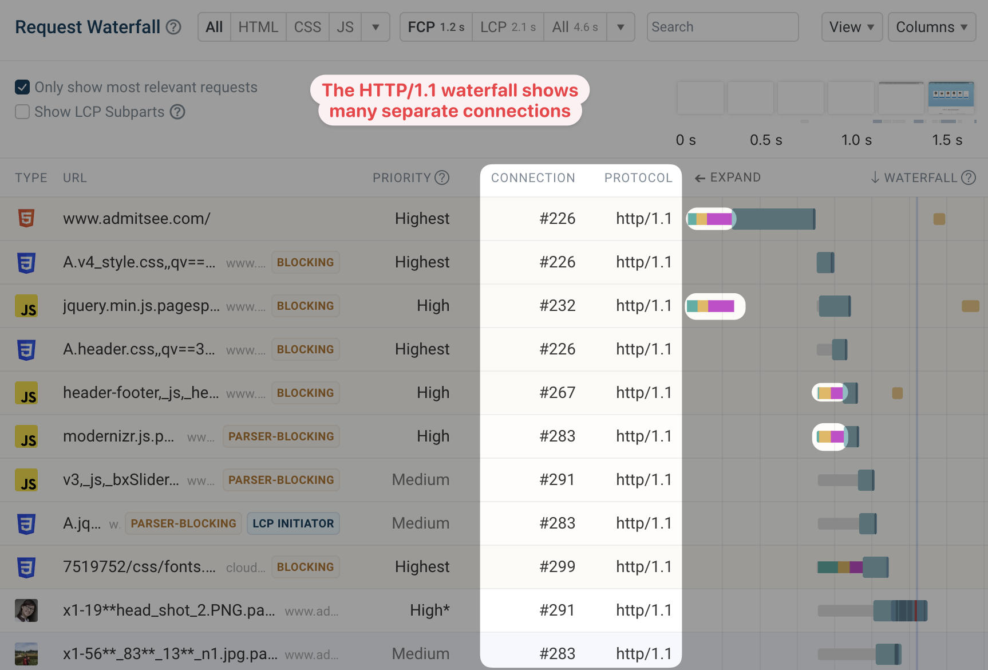988x670 pixels.
Task: Open the jquery.min.js.pagesp... request URL
Action: click(x=141, y=306)
